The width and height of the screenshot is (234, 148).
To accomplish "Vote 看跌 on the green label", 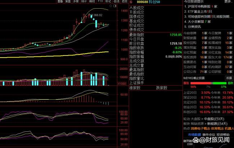I will (x=230, y=83).
